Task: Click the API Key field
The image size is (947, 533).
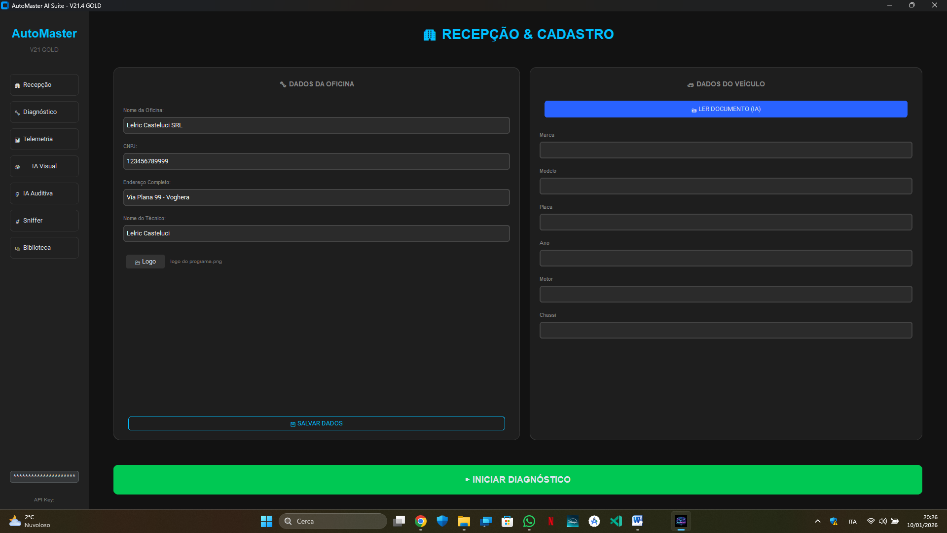Action: (x=44, y=476)
